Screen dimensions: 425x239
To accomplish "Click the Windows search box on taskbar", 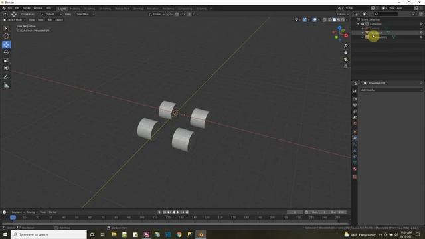I will click(48, 234).
